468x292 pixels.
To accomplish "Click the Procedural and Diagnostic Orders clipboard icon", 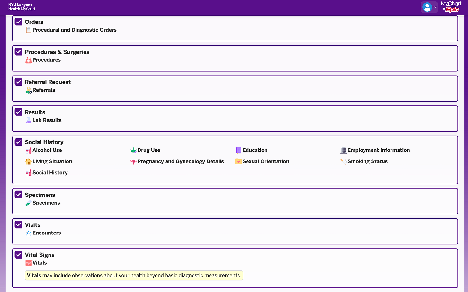I will pyautogui.click(x=29, y=30).
